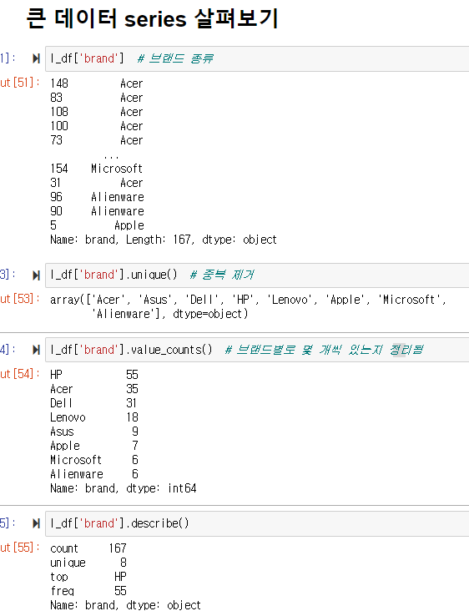Run the value_counts() cell play icon

36,350
